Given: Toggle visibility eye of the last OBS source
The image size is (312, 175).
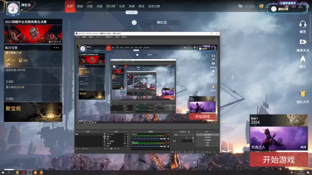Looking at the screenshot, I should point(125,146).
